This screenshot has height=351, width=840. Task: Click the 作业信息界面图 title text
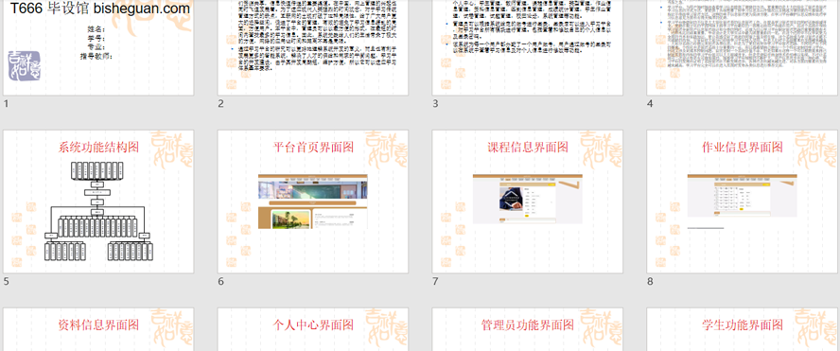coord(742,147)
